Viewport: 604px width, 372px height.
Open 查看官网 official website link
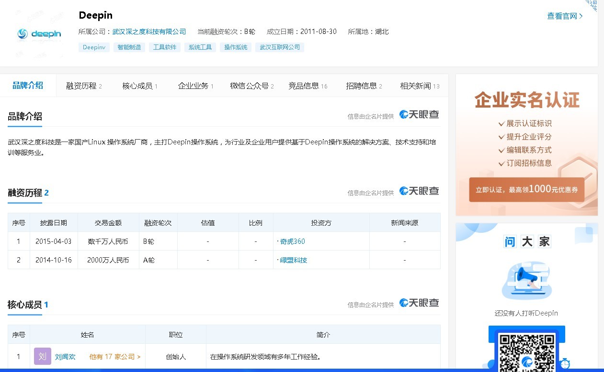pos(565,16)
